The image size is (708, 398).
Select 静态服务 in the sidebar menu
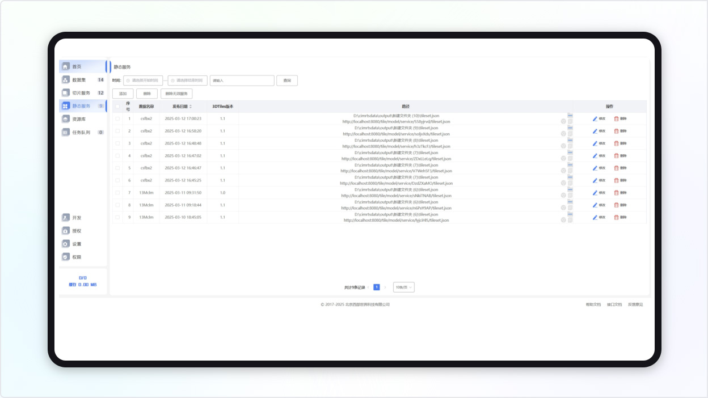coord(81,106)
